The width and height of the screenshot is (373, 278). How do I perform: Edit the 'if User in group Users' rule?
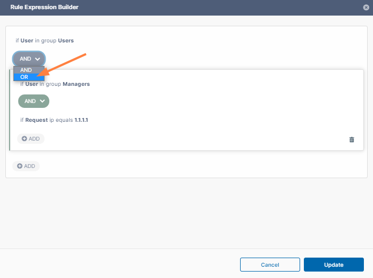44,40
